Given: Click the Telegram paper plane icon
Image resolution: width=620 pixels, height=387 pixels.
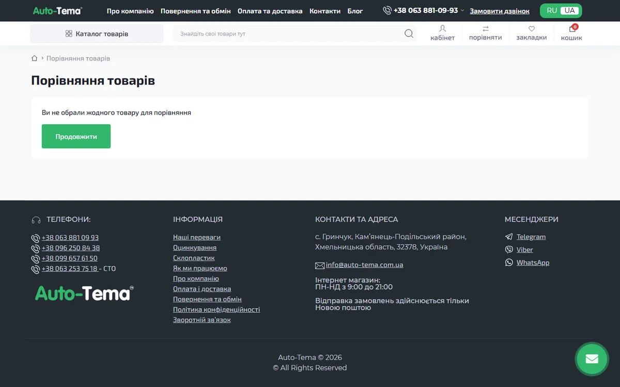Looking at the screenshot, I should point(509,237).
